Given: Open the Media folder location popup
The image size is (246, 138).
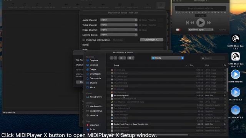Looking at the screenshot, I should [x=168, y=58].
